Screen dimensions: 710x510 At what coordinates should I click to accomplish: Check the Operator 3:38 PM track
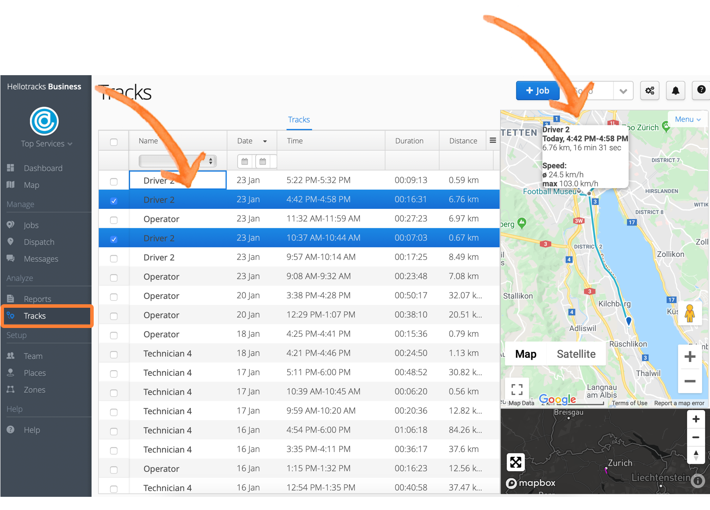click(x=114, y=297)
